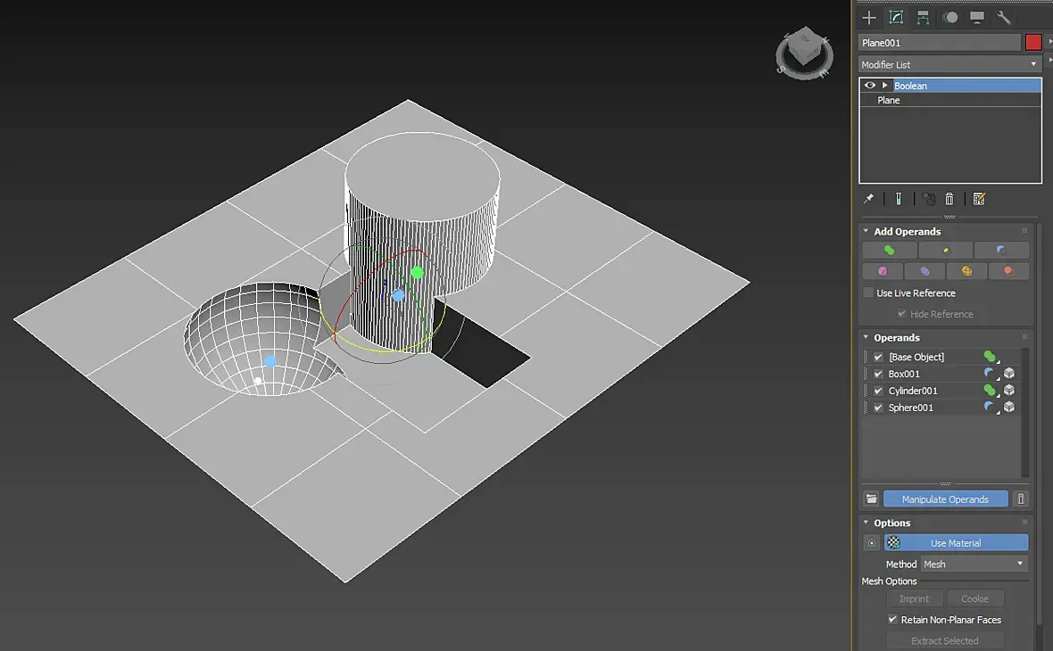
Task: Click the red Split operand button
Action: [x=1008, y=271]
